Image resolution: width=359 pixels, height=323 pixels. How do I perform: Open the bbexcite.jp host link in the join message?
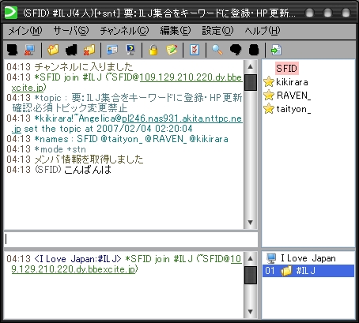tap(191, 77)
